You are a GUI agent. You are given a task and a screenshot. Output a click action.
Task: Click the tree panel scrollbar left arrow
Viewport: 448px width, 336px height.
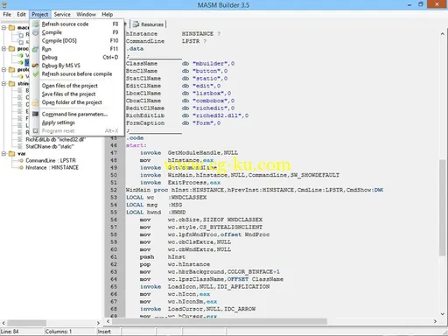pos(3,323)
